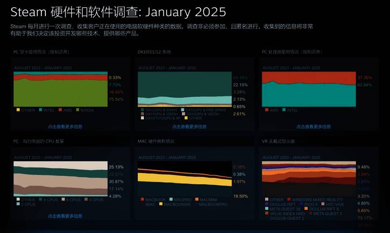Open more info link under PC processor chart
This screenshot has height=233, width=390.
[313, 126]
